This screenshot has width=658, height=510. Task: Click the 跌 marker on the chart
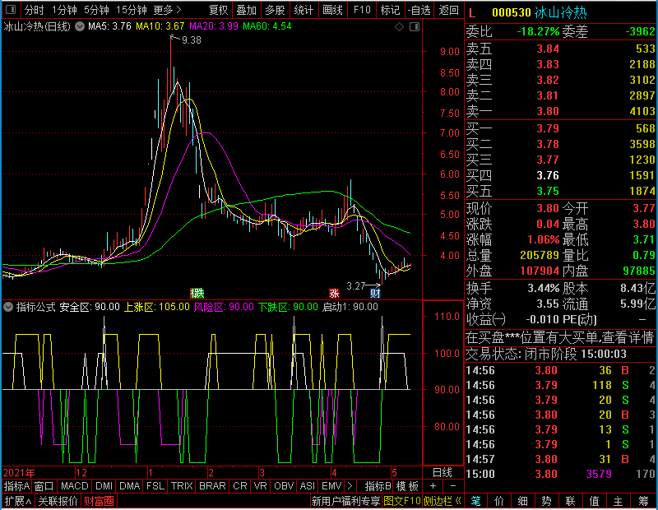[x=197, y=293]
